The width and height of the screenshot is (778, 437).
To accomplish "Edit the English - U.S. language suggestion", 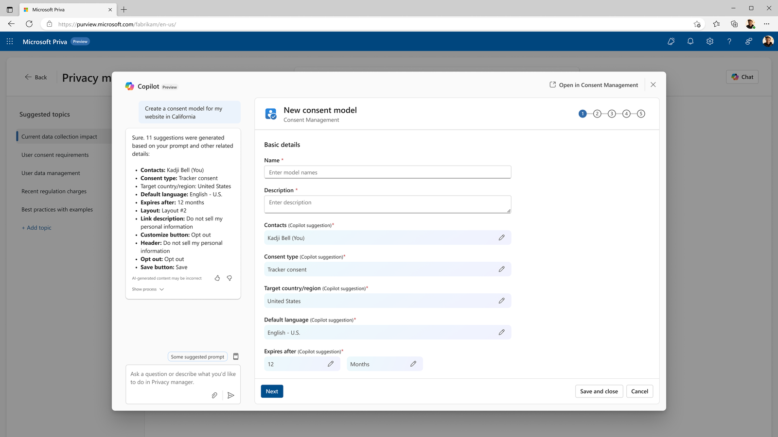I will 502,332.
